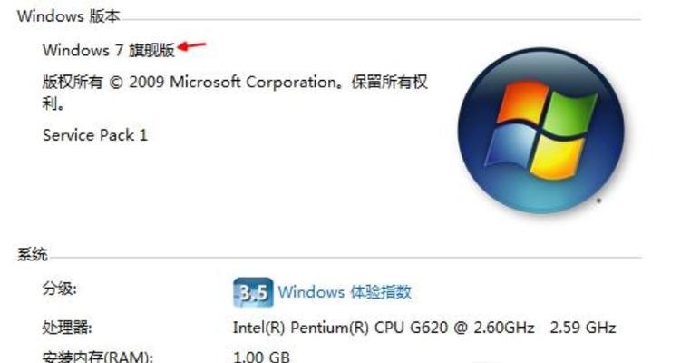Screen dimensions: 700x363
Task: Open the Windows 体验指数 link
Action: [345, 292]
